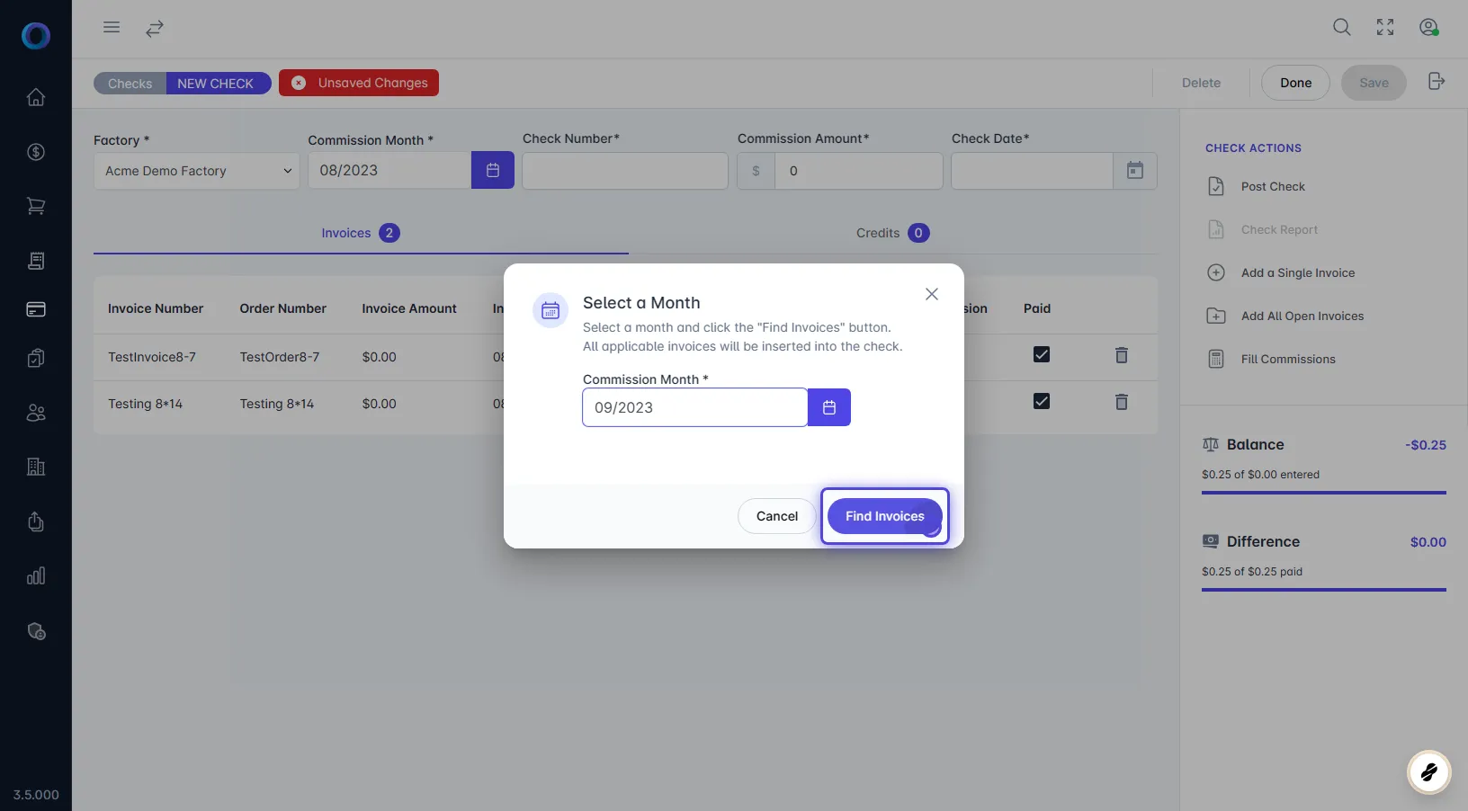Open the search icon in the header
Image resolution: width=1468 pixels, height=811 pixels.
1341,27
